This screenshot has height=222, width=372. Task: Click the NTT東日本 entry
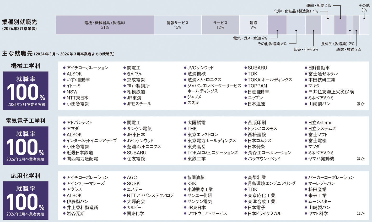78,98
